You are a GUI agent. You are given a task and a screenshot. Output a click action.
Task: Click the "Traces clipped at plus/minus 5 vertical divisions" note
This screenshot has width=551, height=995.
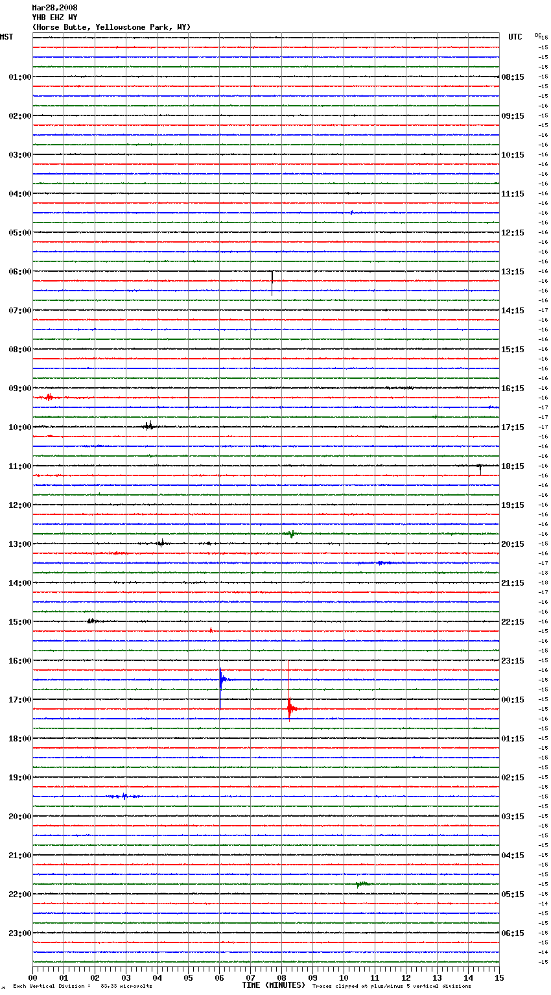392,987
